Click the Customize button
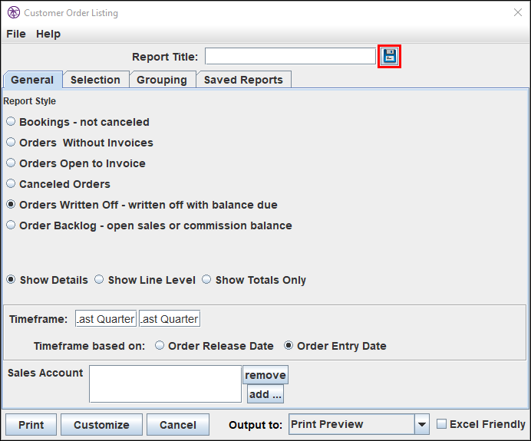Image resolution: width=531 pixels, height=441 pixels. point(101,424)
